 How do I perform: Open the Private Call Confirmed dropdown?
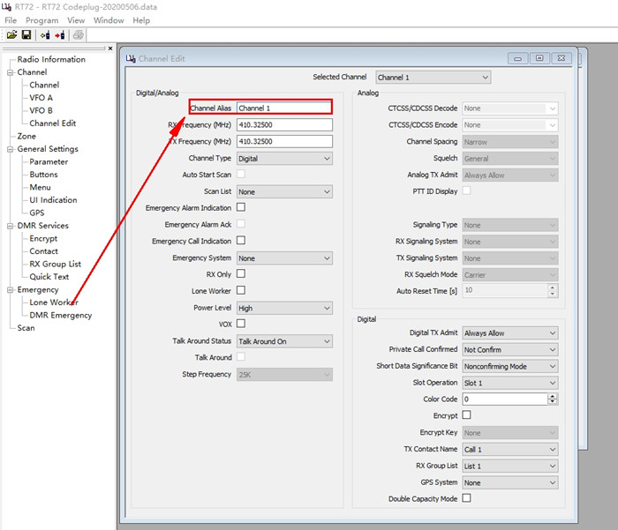pyautogui.click(x=510, y=349)
